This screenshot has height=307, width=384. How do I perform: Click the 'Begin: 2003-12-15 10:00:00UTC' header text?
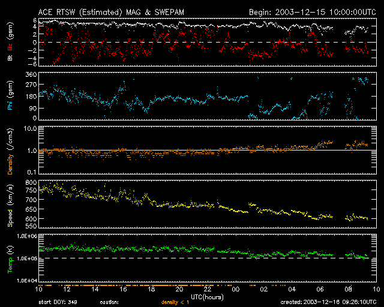point(313,12)
